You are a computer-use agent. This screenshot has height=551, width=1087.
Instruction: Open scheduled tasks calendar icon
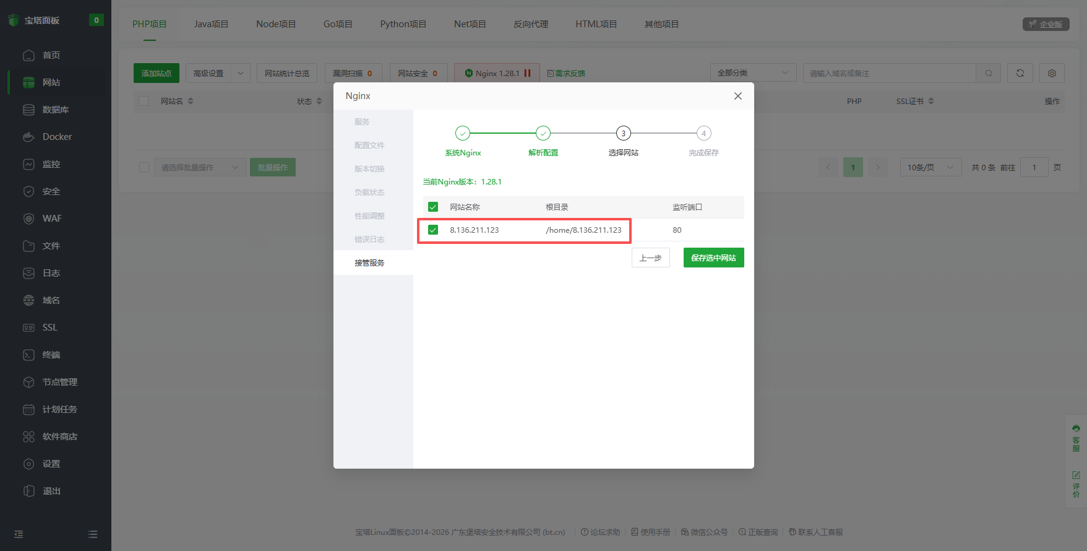tap(28, 409)
